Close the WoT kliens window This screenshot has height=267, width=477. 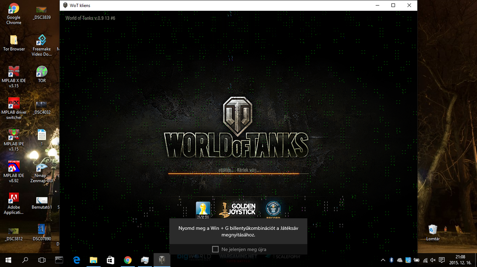click(x=409, y=5)
